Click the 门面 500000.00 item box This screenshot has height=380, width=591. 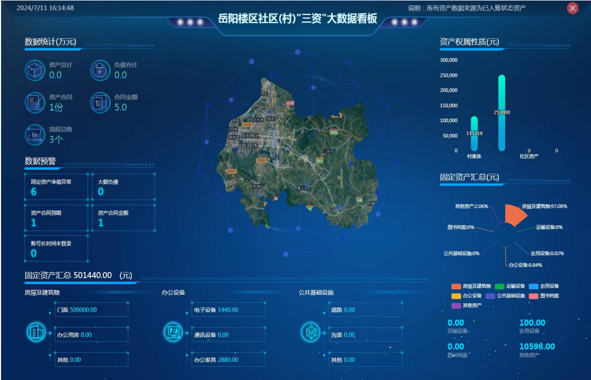tap(91, 310)
